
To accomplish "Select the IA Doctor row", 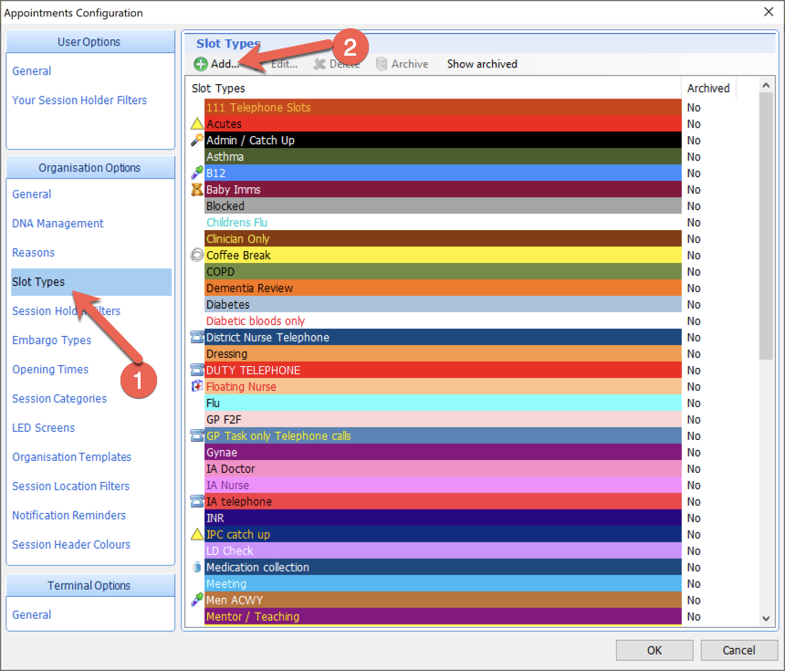I will [x=443, y=468].
